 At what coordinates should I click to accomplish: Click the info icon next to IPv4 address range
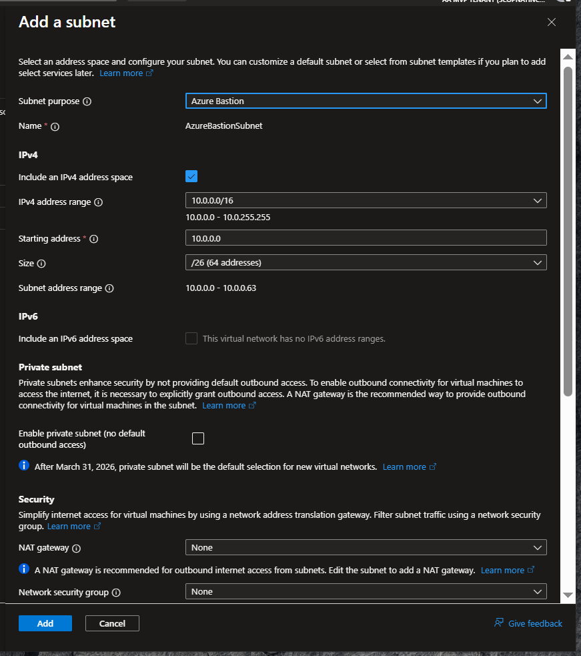tap(98, 202)
